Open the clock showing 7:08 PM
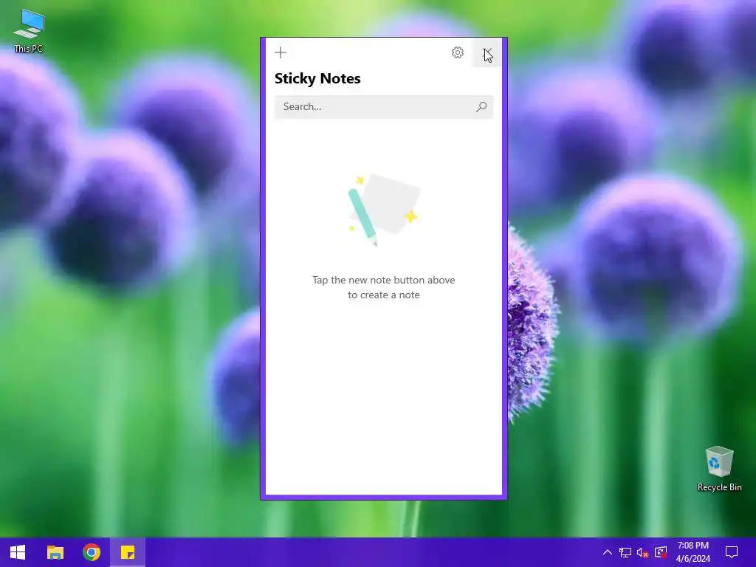This screenshot has width=756, height=567. click(x=693, y=552)
